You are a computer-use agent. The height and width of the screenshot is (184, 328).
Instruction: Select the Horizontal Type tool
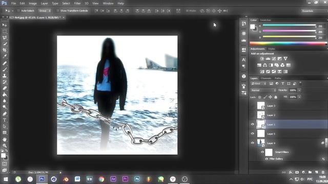coord(5,120)
